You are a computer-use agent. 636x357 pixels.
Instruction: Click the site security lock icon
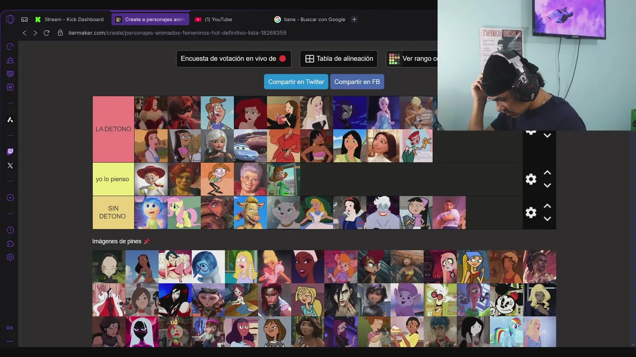coord(60,33)
